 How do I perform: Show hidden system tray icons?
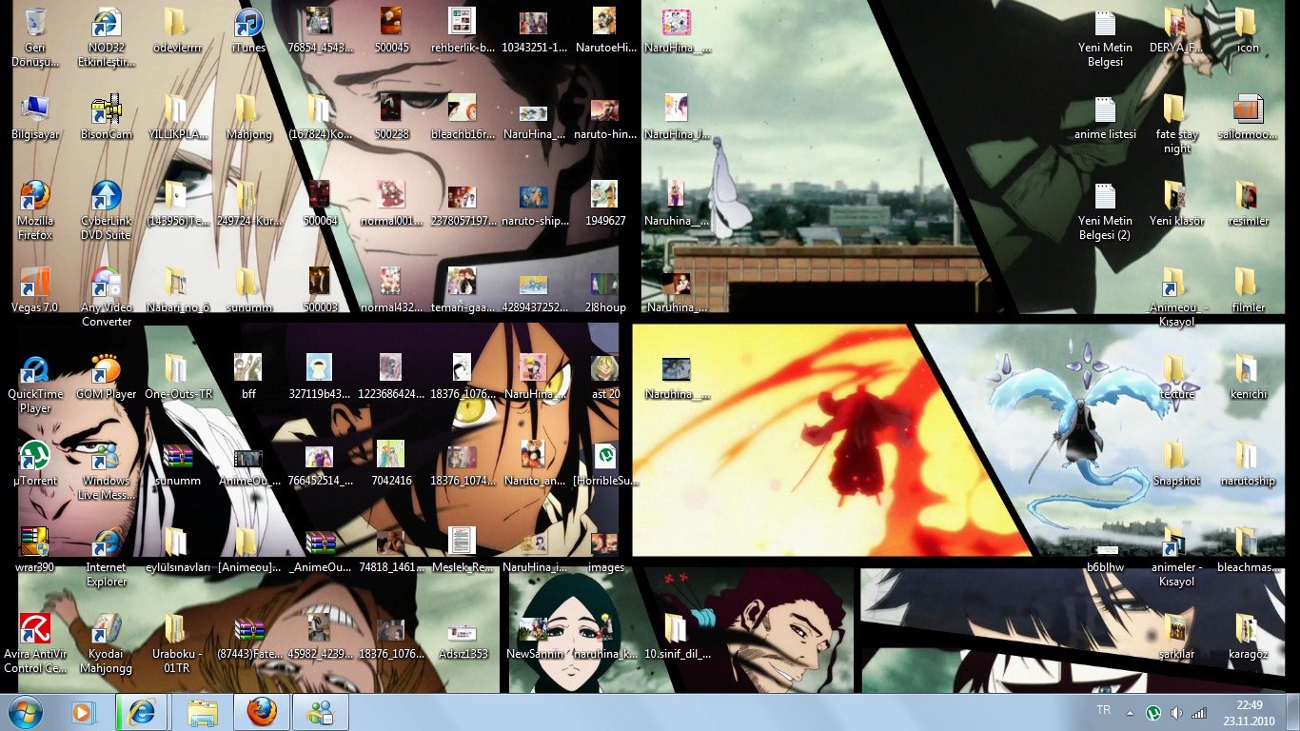click(x=1130, y=712)
